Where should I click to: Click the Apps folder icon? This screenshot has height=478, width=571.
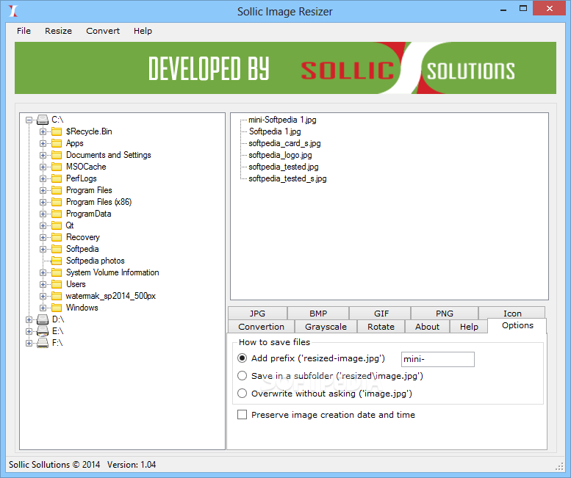[x=57, y=143]
